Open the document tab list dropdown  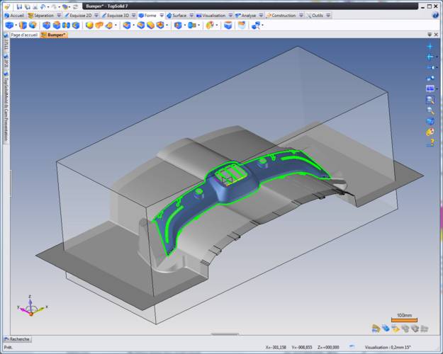428,34
